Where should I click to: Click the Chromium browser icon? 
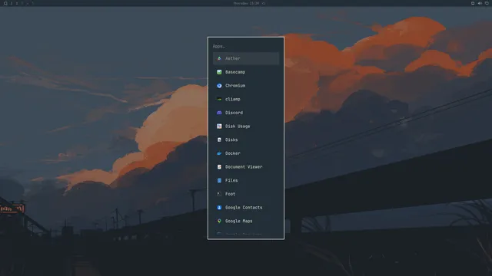[219, 85]
